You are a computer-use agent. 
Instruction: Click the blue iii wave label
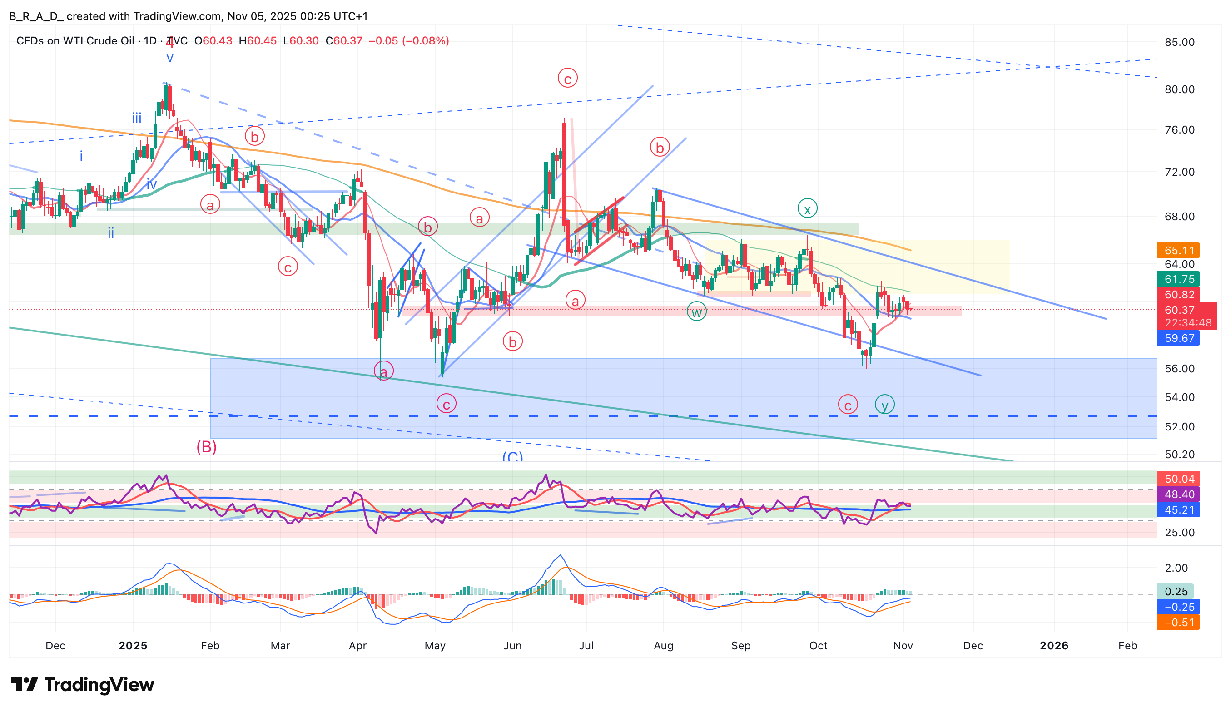pos(137,118)
